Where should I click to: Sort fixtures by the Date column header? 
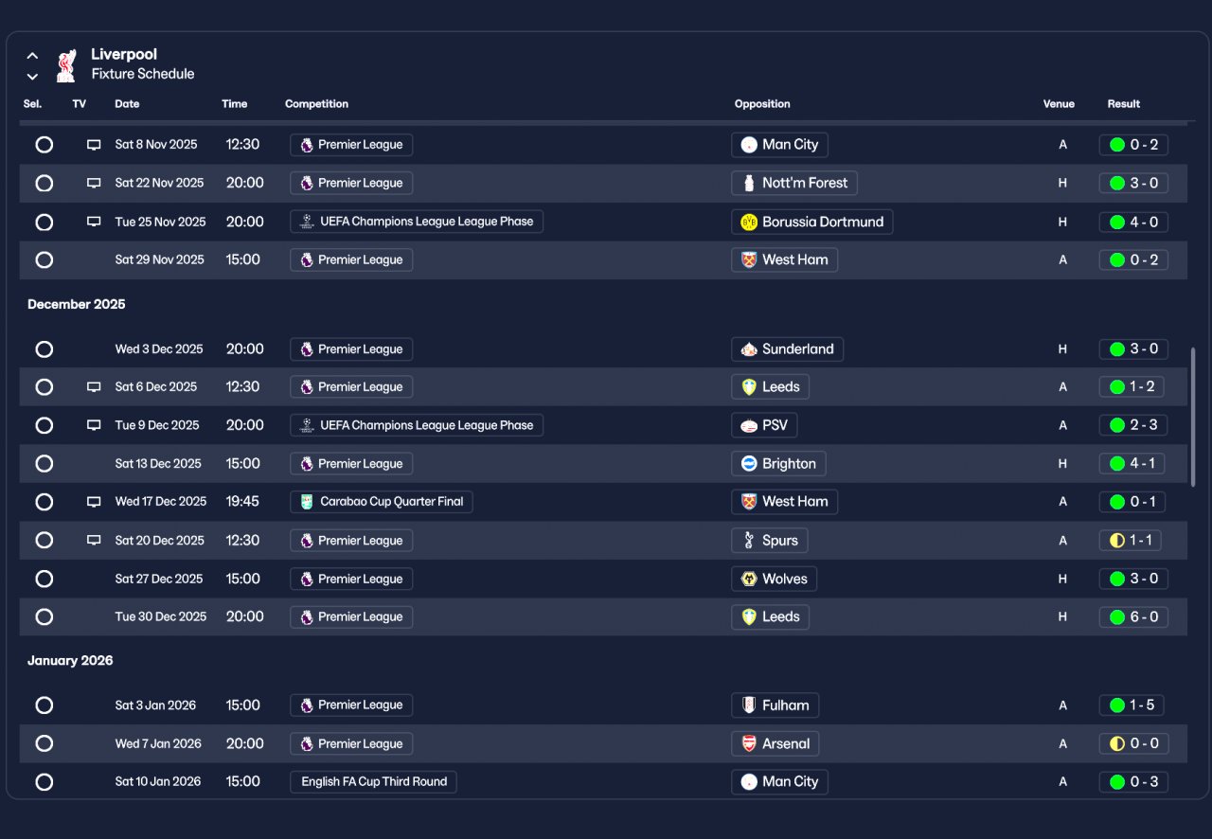[127, 104]
